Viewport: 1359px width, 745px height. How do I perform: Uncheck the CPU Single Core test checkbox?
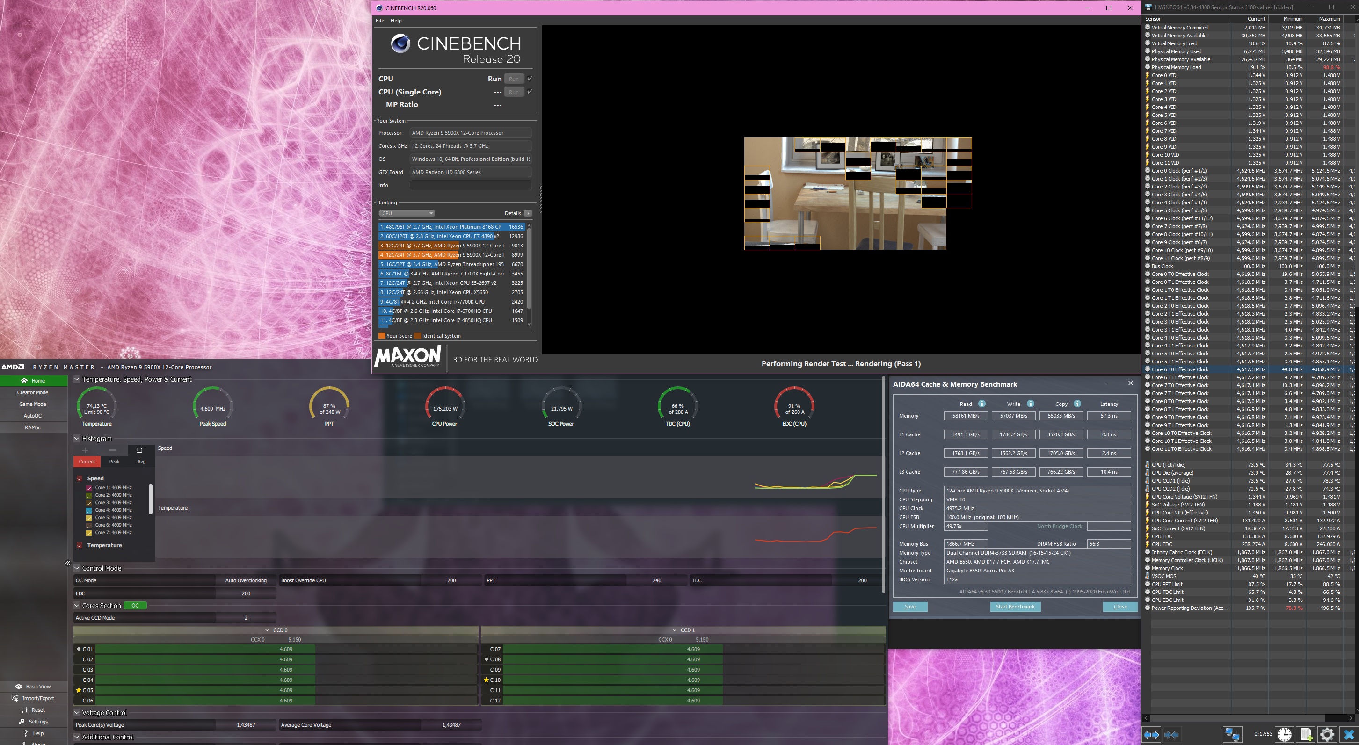tap(530, 92)
